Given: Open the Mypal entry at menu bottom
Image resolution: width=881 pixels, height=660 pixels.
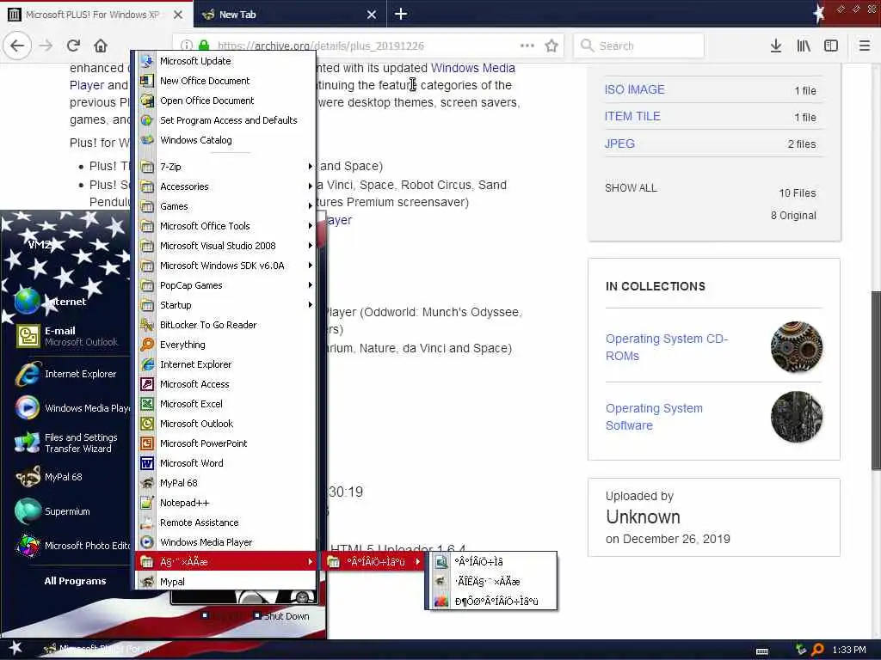Looking at the screenshot, I should [x=225, y=582].
